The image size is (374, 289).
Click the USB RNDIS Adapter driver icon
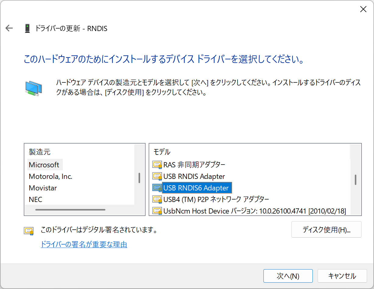coord(157,176)
